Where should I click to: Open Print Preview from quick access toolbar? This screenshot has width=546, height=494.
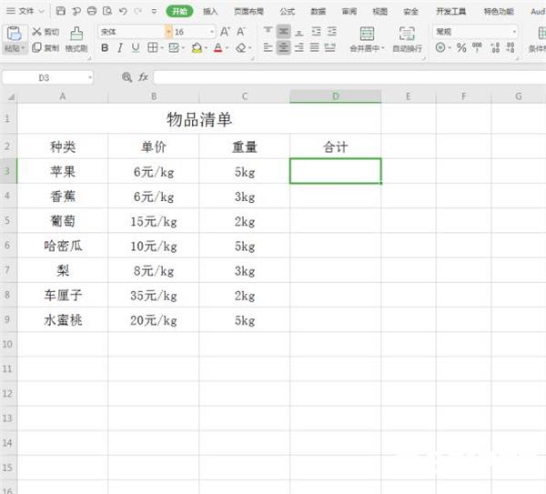(x=107, y=11)
